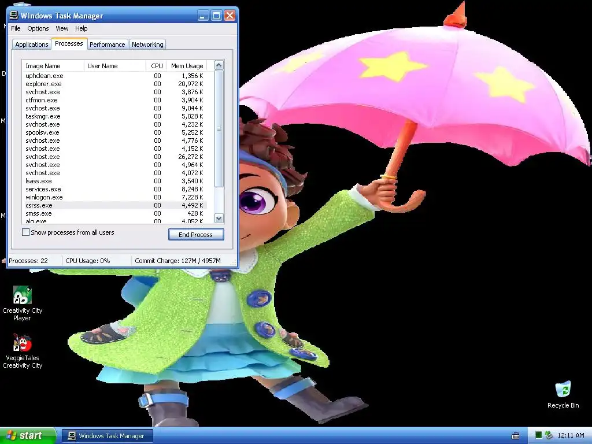This screenshot has width=592, height=444.
Task: Open the Recycle Bin icon
Action: point(563,394)
